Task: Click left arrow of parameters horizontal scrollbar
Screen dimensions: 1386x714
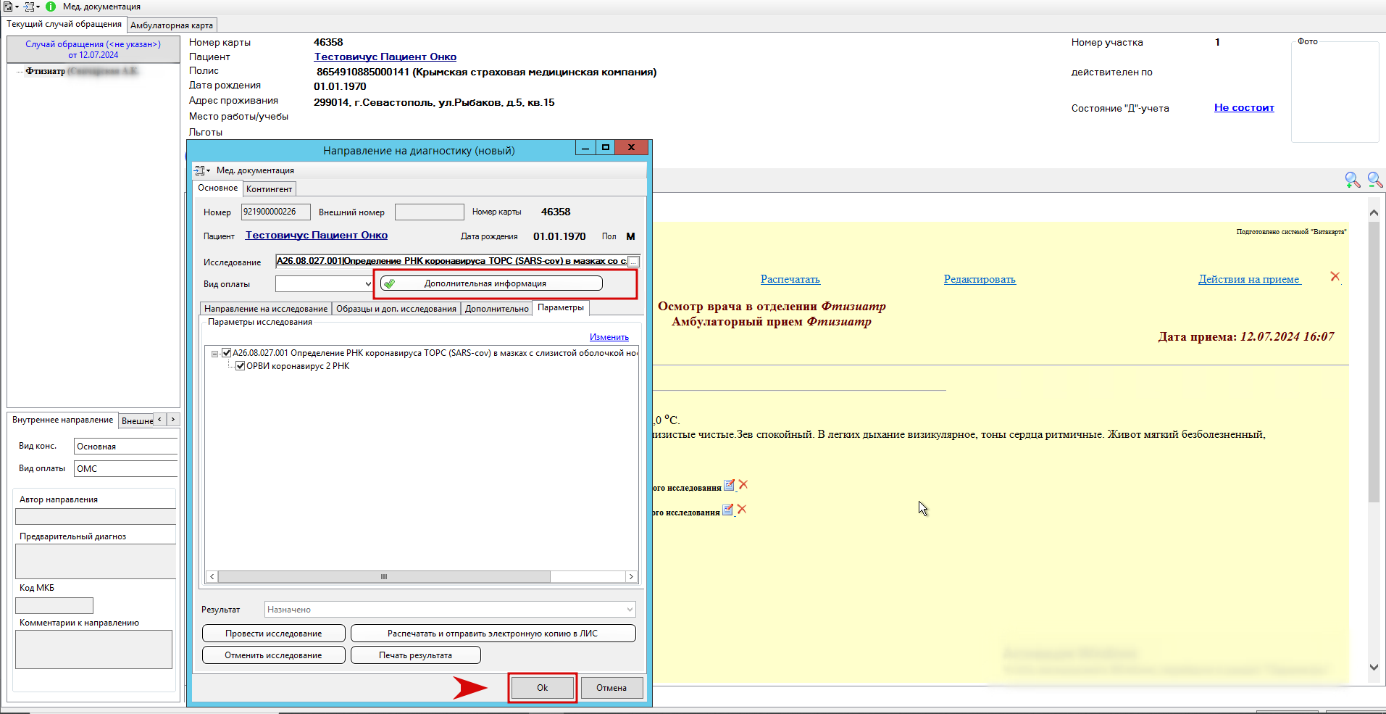Action: click(212, 577)
